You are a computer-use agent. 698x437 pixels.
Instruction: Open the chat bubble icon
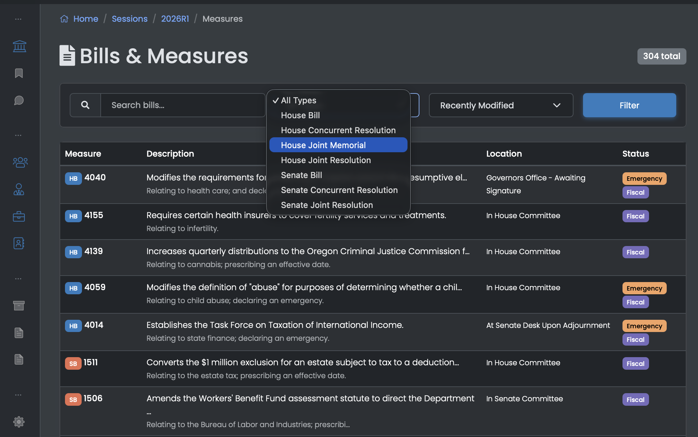pos(19,100)
